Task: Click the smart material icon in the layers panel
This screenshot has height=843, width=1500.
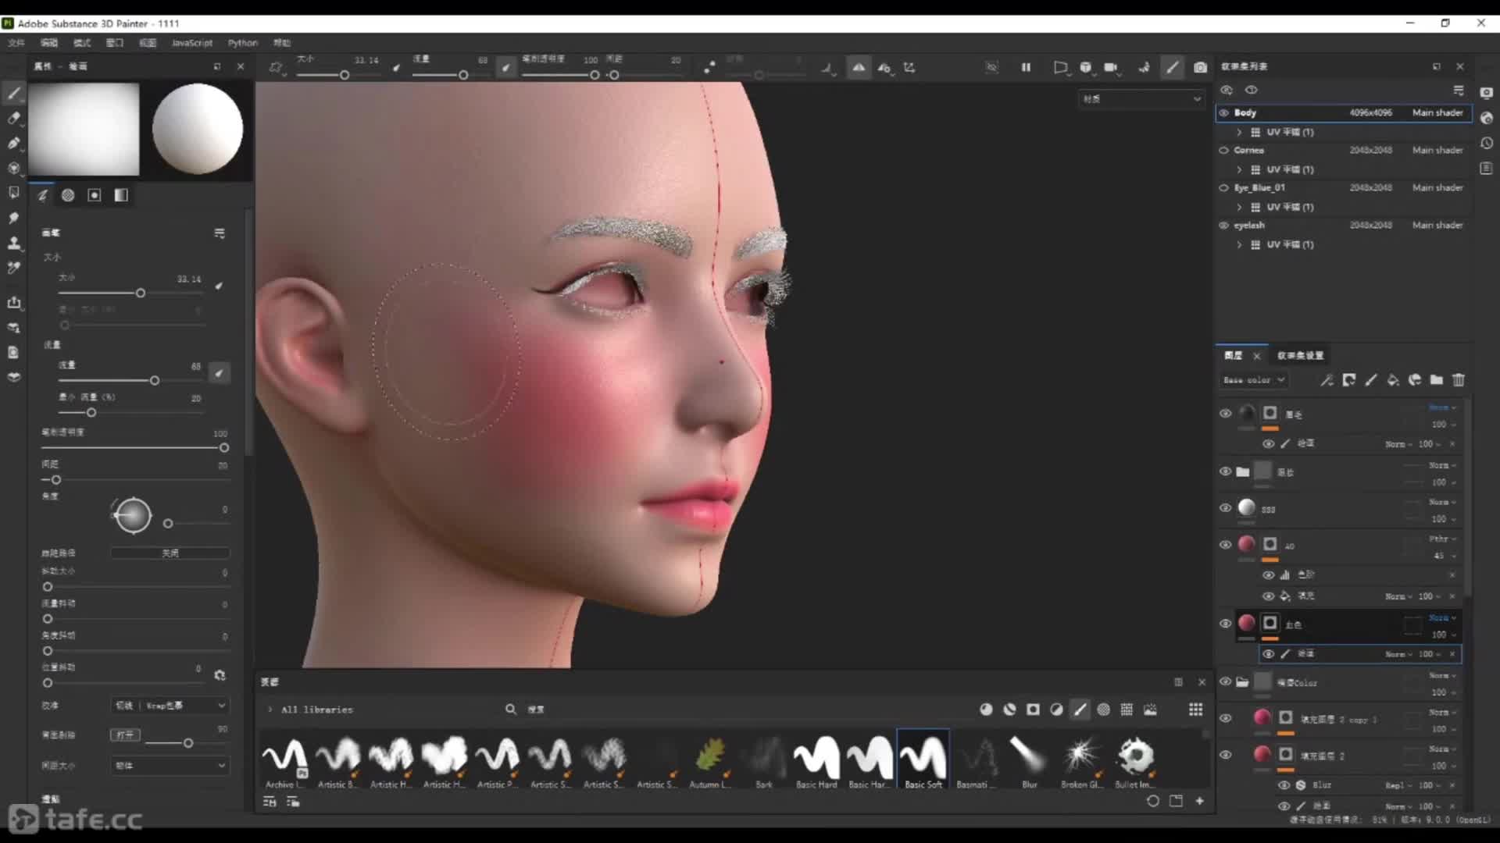Action: [x=1415, y=380]
